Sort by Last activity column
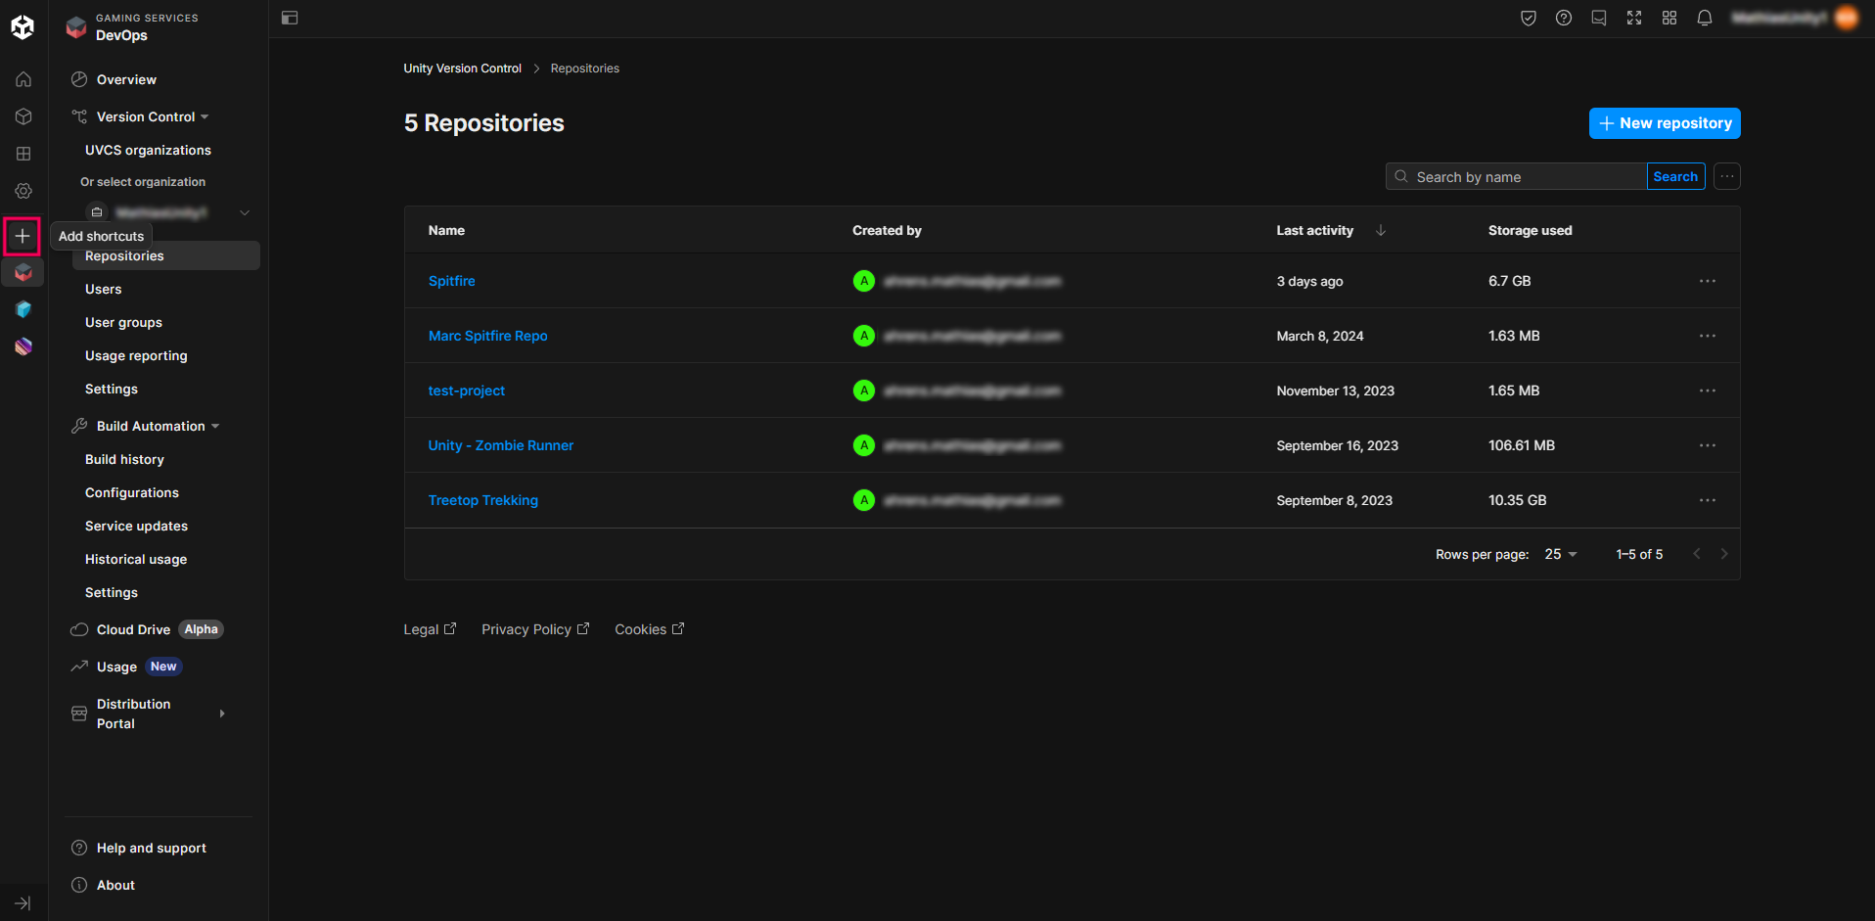Viewport: 1875px width, 921px height. point(1315,230)
